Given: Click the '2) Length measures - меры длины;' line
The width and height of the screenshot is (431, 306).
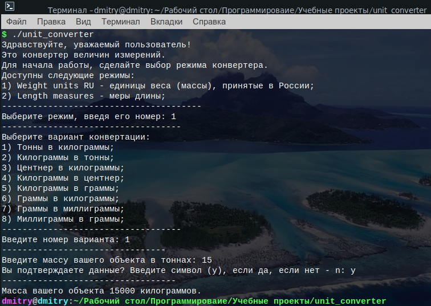Looking at the screenshot, I should (83, 96).
